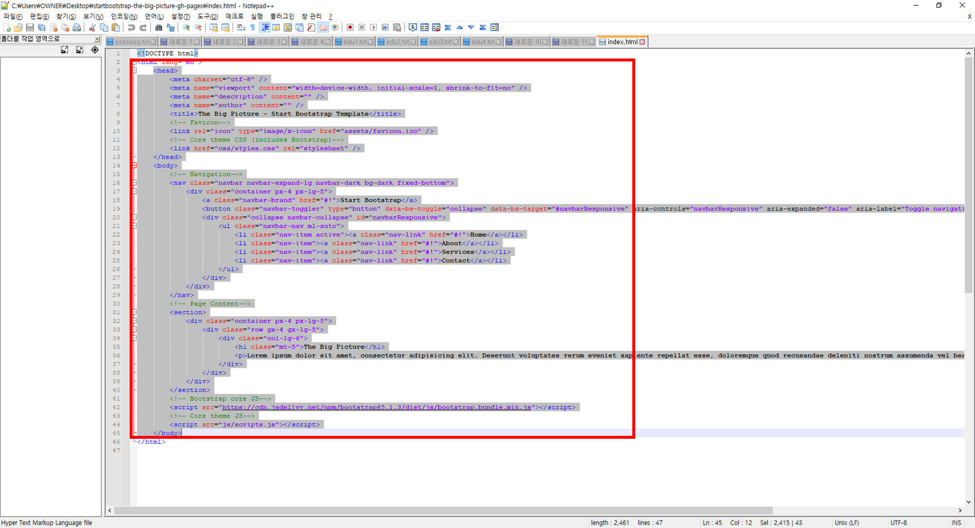Click the horizontal scrollbar thumb
The height and width of the screenshot is (528, 975).
click(x=443, y=510)
